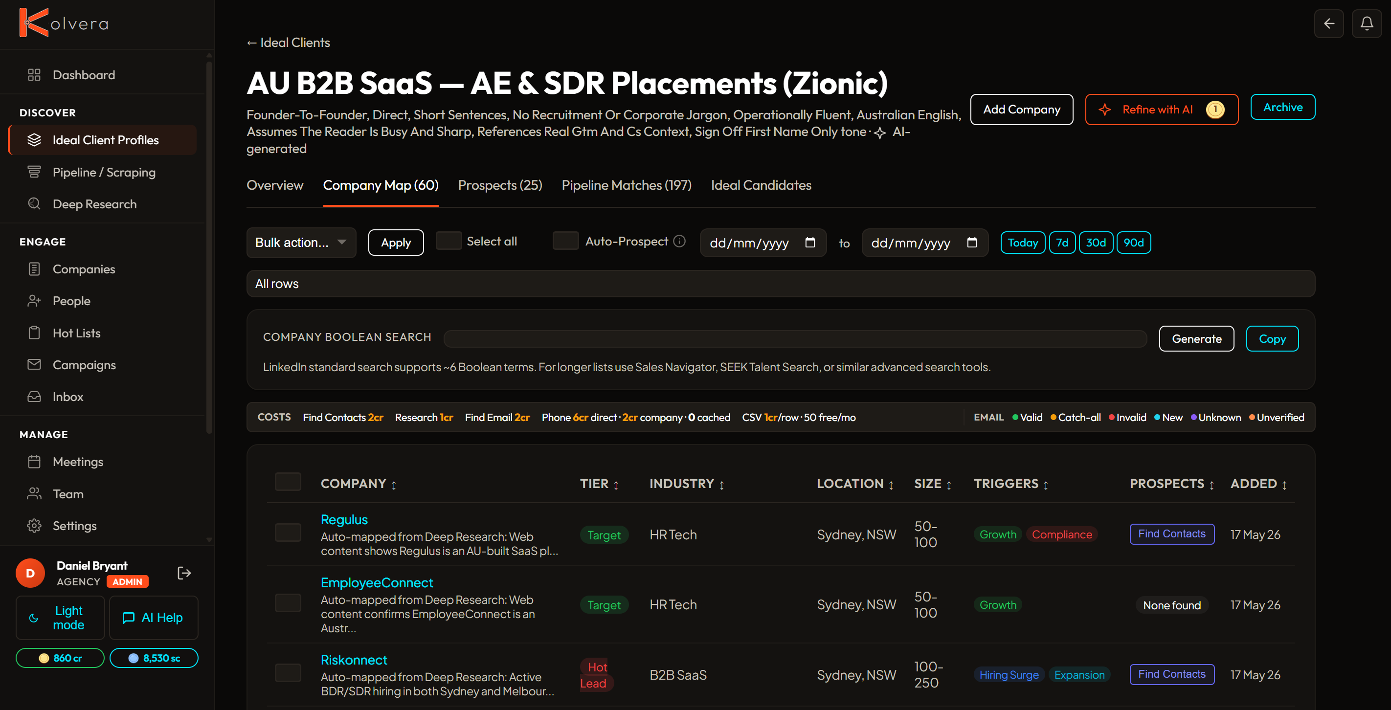The height and width of the screenshot is (710, 1391).
Task: Click the Kolvera logo
Action: 64,23
